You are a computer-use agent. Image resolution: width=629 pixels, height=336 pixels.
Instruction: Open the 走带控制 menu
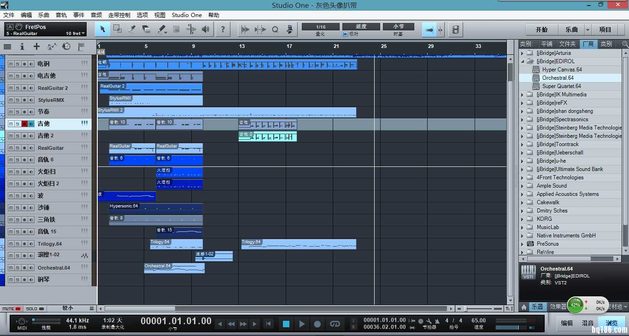(x=119, y=15)
